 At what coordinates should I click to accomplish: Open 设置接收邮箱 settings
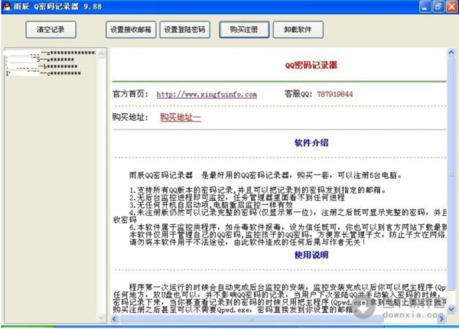pyautogui.click(x=130, y=30)
